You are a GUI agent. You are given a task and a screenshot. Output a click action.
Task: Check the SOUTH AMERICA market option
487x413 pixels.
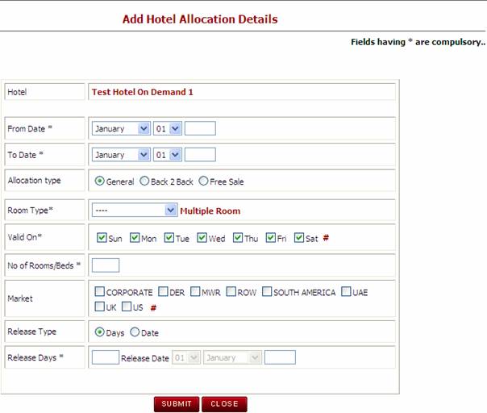click(x=267, y=292)
